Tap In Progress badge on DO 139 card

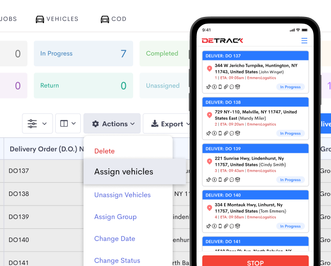click(290, 180)
